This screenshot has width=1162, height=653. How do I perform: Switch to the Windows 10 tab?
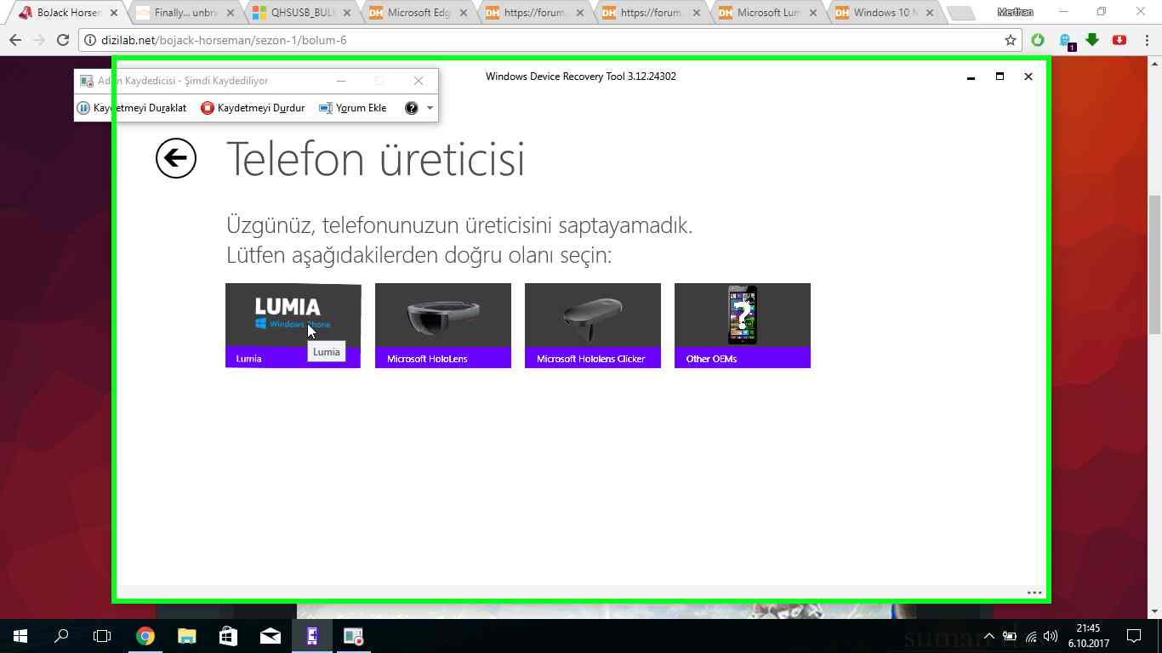885,13
